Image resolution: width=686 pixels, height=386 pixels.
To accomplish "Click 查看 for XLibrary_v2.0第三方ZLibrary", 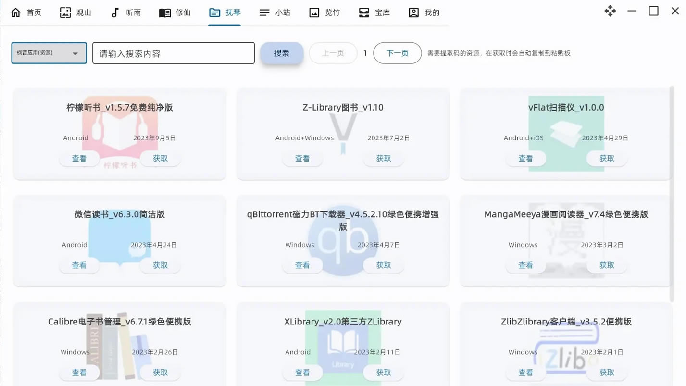I will (302, 372).
